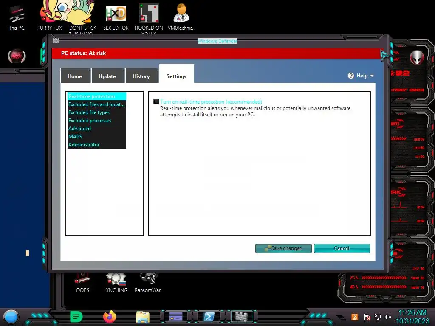
Task: Open the network tray icon
Action: pos(378,317)
